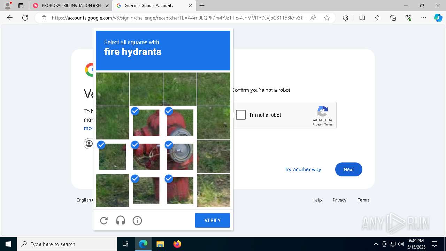Open Browser essentials heart icon
This screenshot has width=446, height=251.
click(408, 18)
